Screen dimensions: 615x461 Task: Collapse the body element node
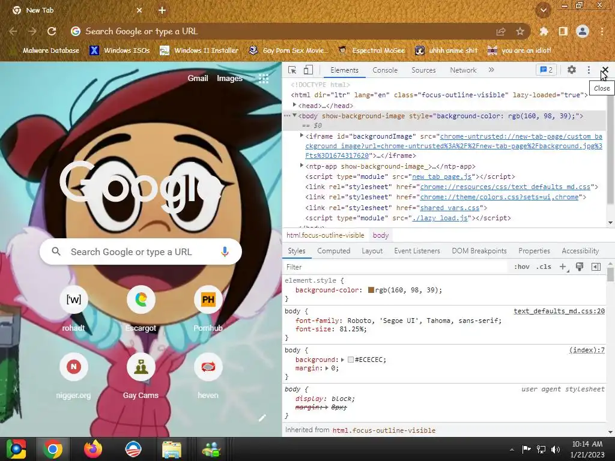(x=294, y=115)
